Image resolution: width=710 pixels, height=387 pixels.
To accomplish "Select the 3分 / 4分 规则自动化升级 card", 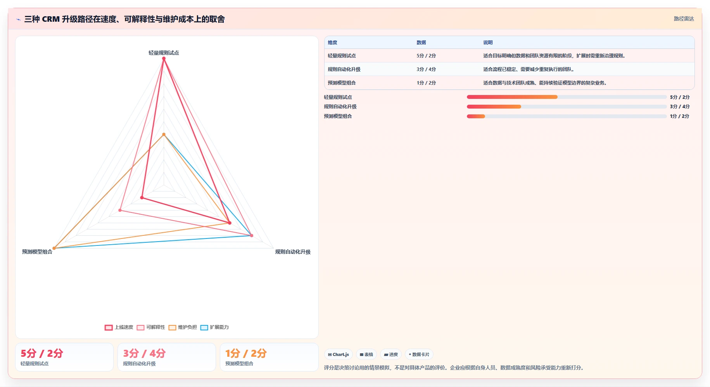I will click(167, 357).
